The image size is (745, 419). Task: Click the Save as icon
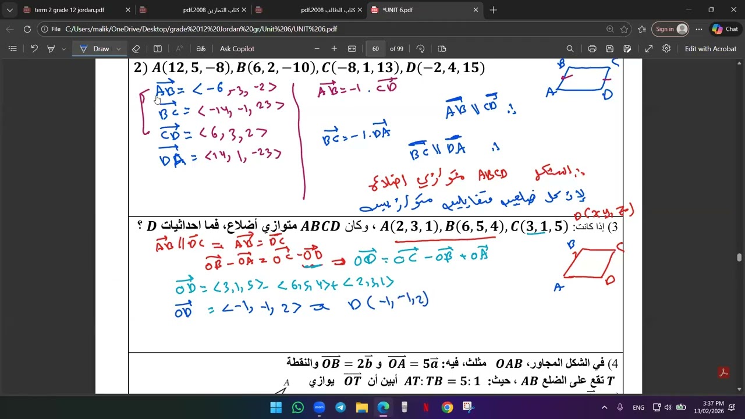627,49
